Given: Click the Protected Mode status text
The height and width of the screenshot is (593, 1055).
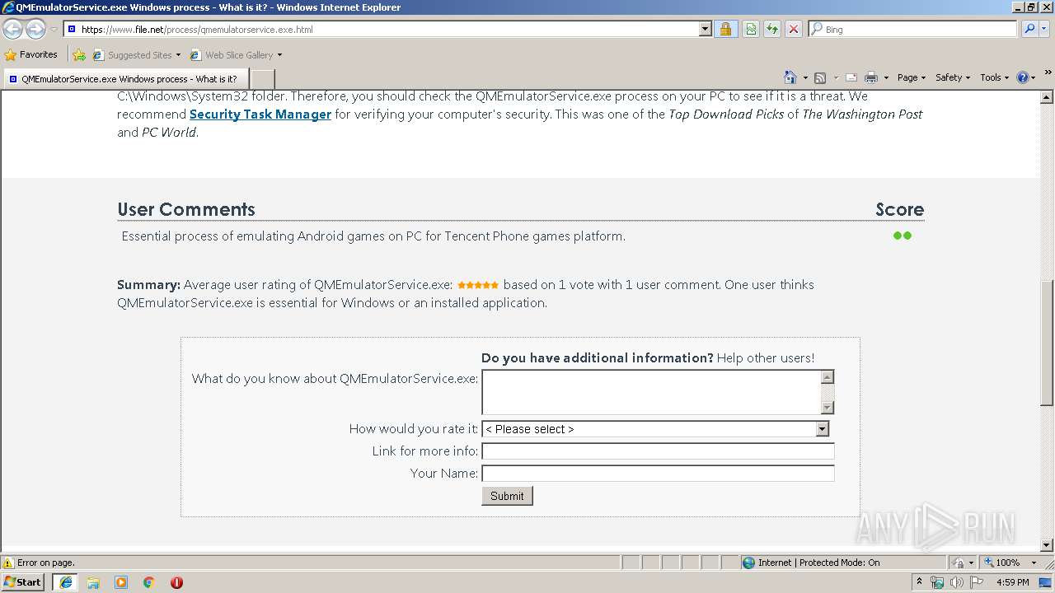Looking at the screenshot, I should 818,563.
